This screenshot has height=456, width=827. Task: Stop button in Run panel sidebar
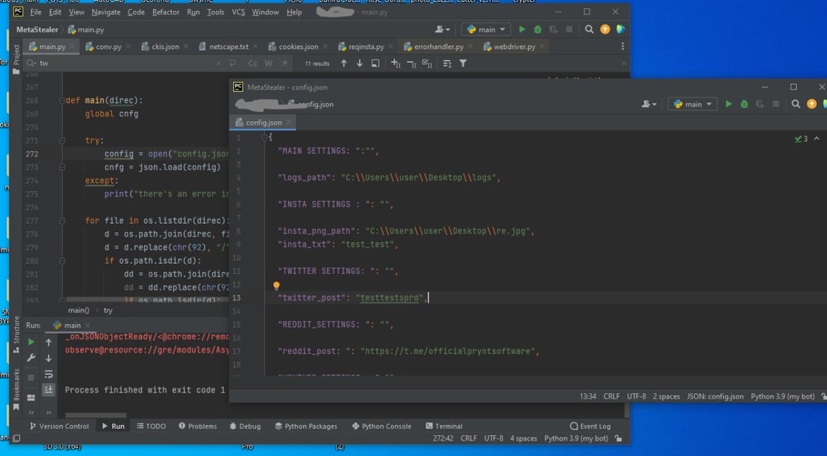click(x=31, y=377)
